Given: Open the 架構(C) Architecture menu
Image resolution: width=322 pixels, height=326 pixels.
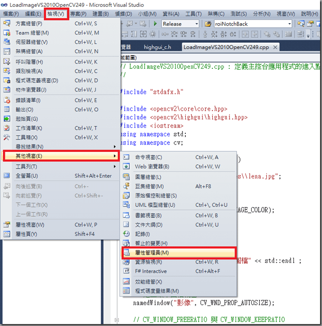Looking at the screenshot, I should (x=216, y=14).
